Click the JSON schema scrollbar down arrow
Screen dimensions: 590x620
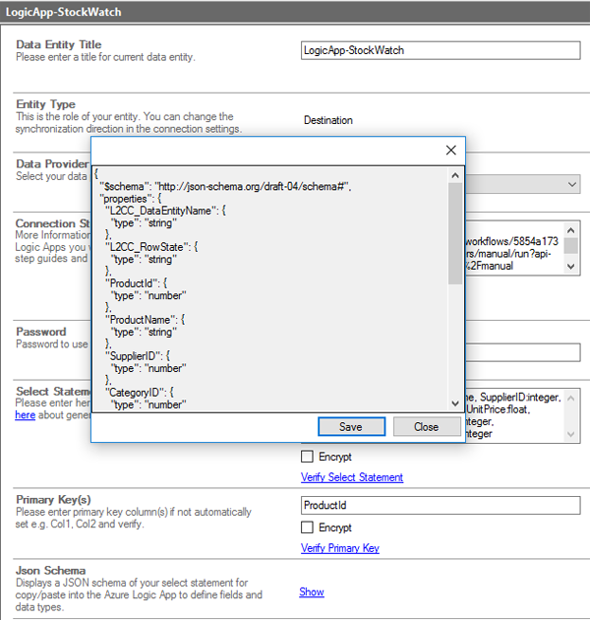pos(454,403)
